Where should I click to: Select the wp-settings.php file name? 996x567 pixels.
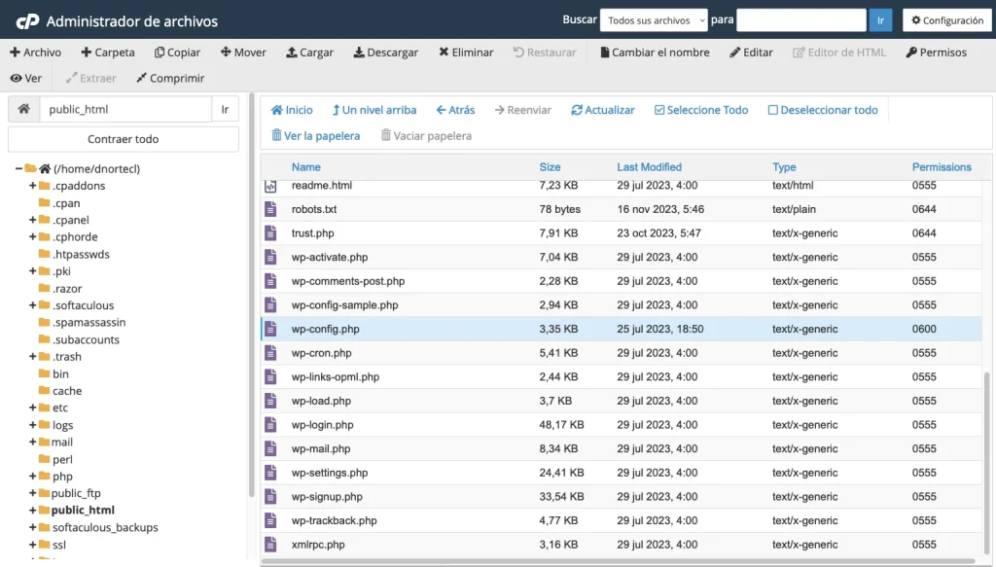coord(330,473)
